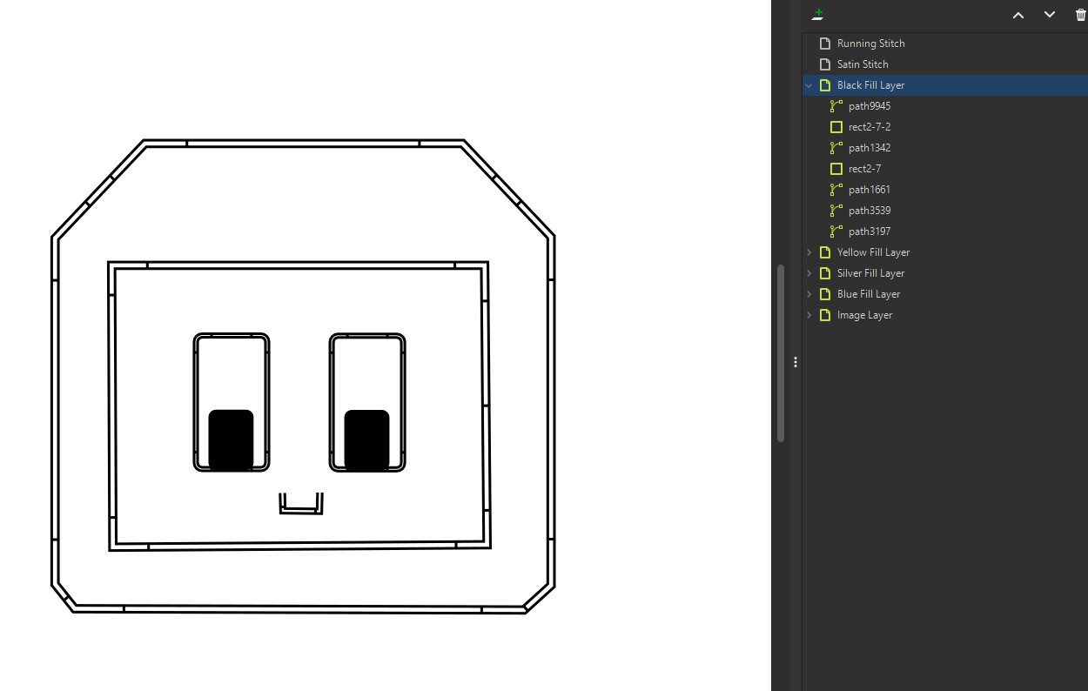Click the Running Stitch layer icon
Screen dimensions: 1088x691
tap(825, 44)
